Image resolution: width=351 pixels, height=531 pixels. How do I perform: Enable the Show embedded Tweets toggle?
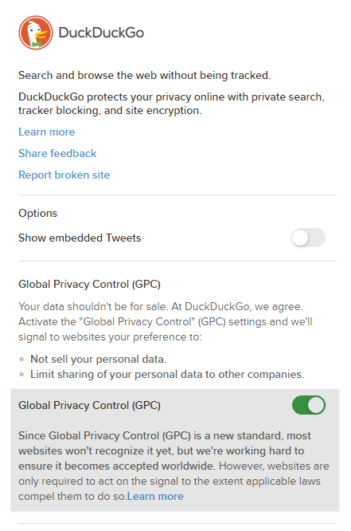coord(308,238)
